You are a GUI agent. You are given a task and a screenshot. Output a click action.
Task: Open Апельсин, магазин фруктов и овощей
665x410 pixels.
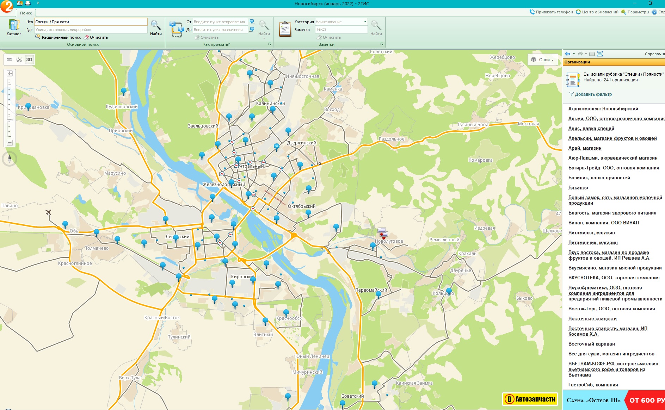[612, 138]
